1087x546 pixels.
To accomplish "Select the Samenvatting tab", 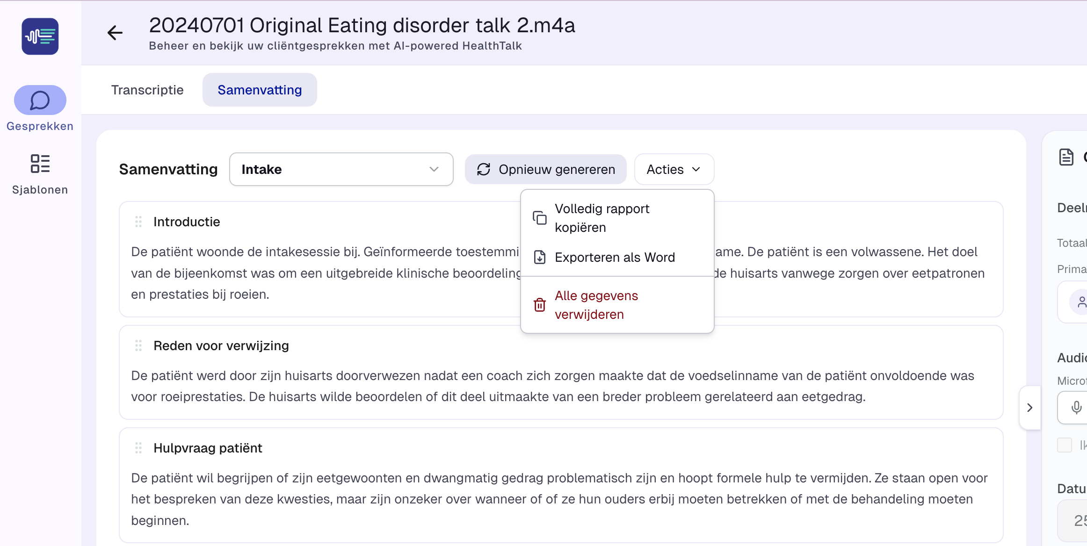I will pos(260,90).
